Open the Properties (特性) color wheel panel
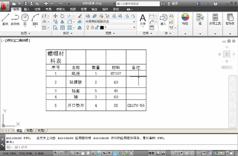This screenshot has width=238, height=156. click(x=185, y=19)
